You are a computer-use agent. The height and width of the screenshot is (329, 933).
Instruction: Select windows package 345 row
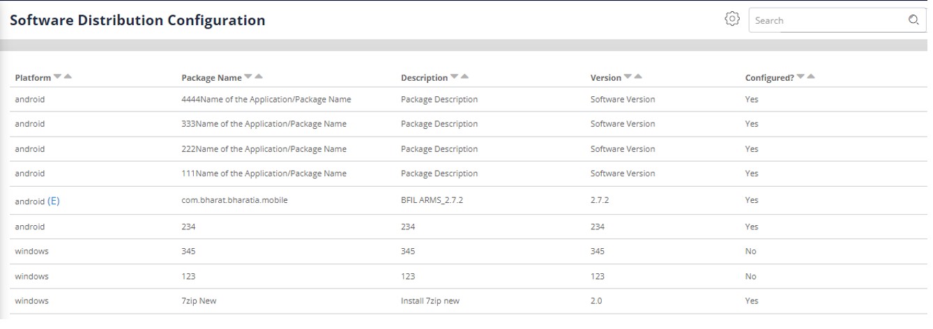tap(466, 251)
